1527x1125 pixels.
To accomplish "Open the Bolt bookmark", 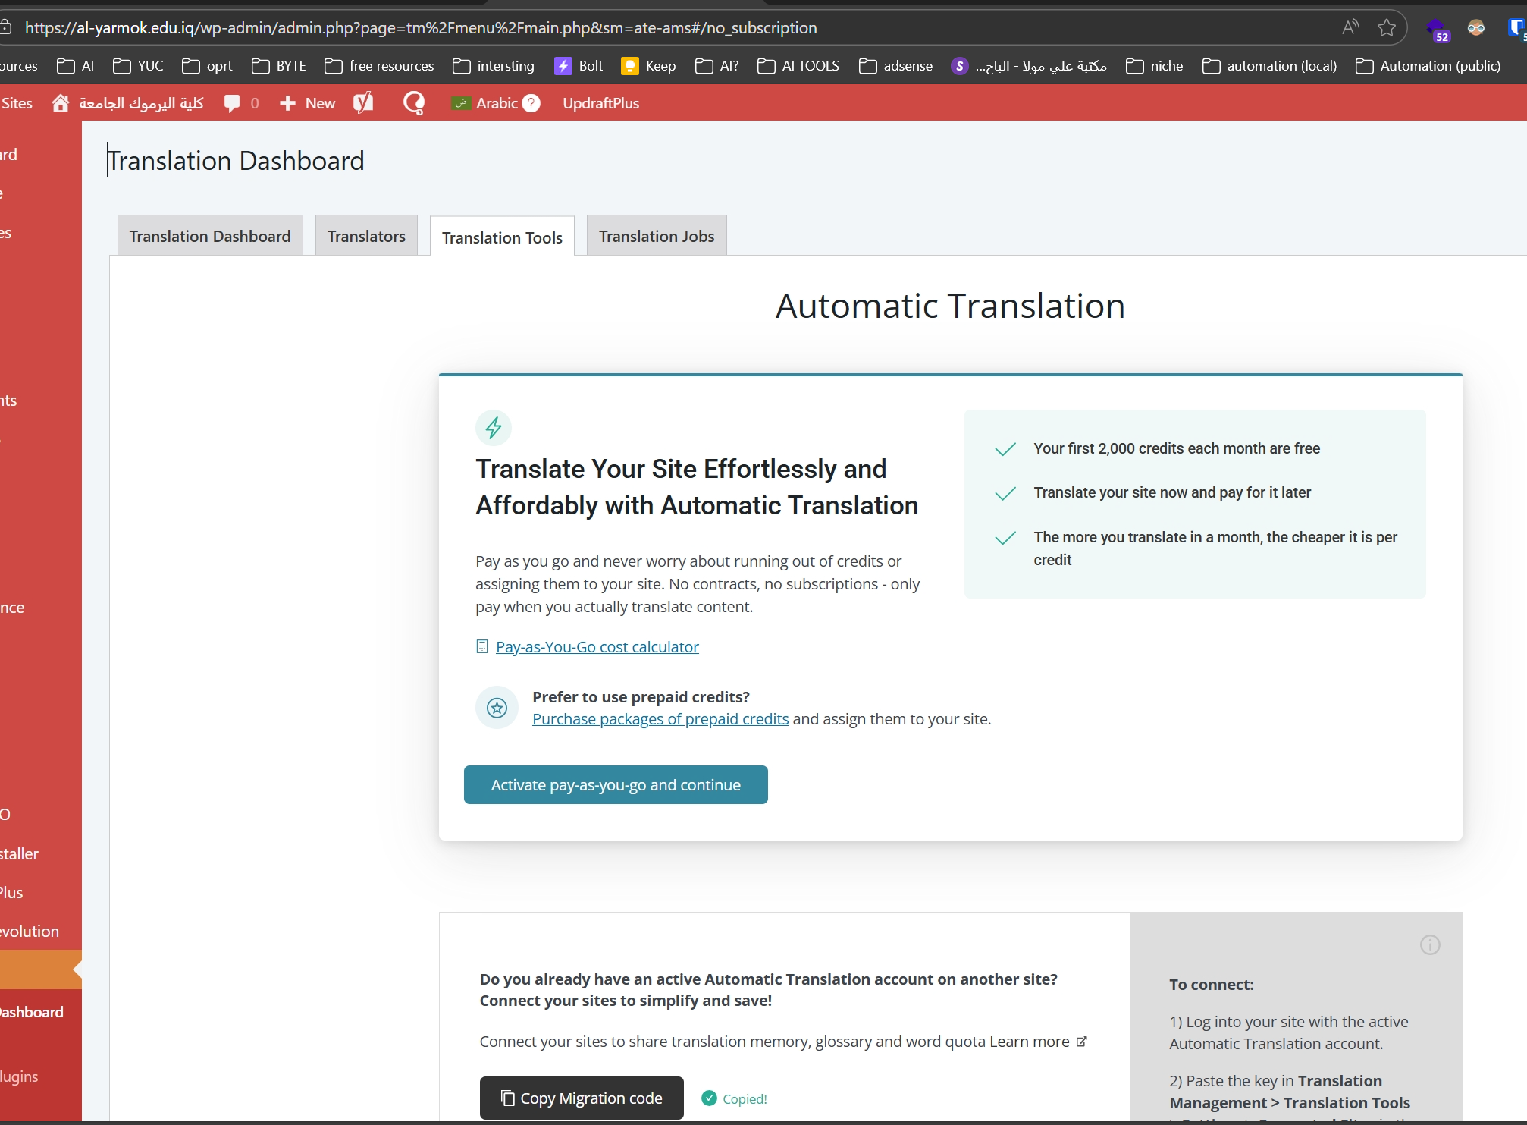I will coord(579,66).
